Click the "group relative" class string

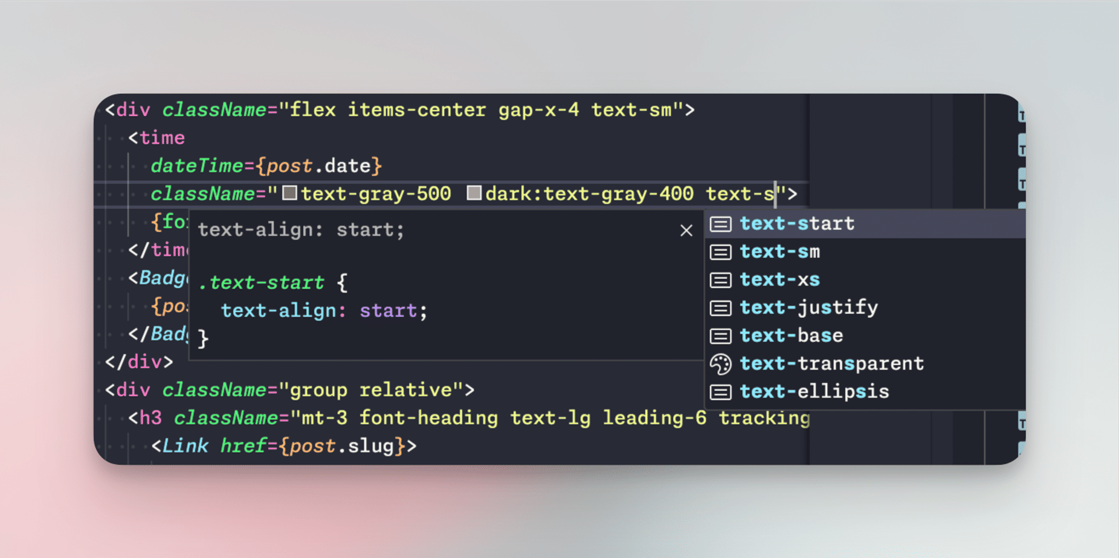pos(371,390)
